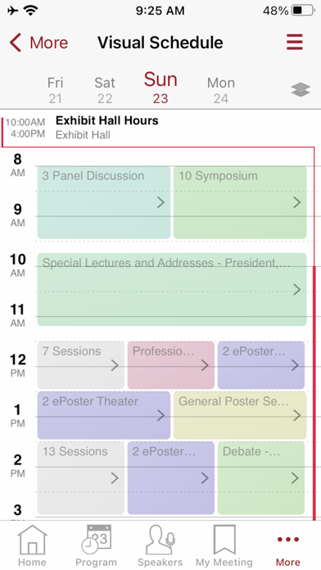Image resolution: width=321 pixels, height=570 pixels.
Task: Tap the layers stack icon
Action: (301, 89)
